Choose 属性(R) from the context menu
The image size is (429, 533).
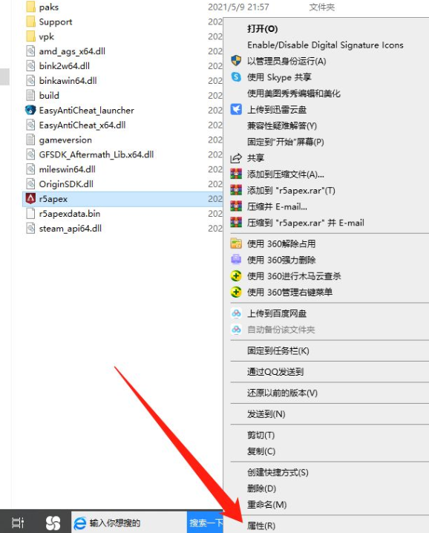[x=261, y=526]
